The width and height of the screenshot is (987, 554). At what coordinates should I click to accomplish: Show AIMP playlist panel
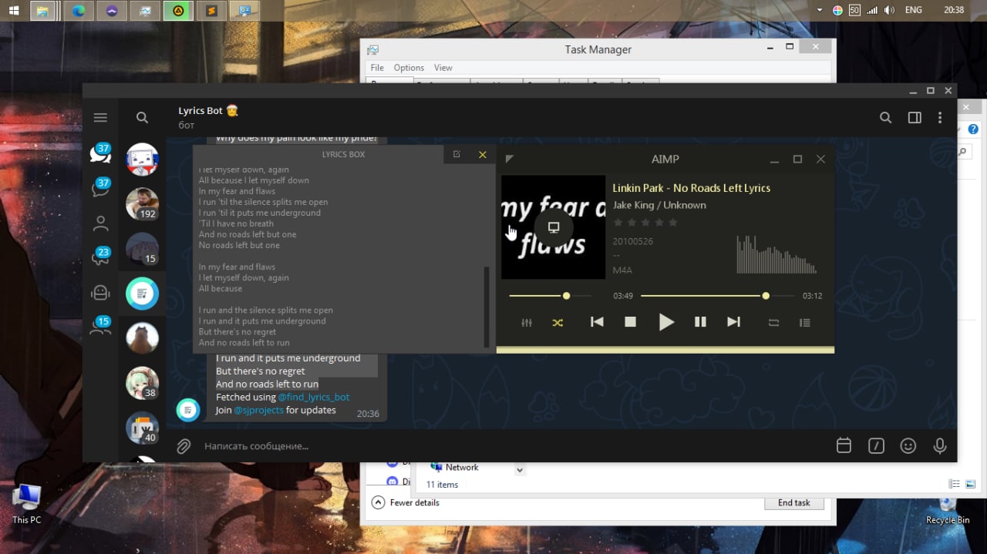point(804,323)
